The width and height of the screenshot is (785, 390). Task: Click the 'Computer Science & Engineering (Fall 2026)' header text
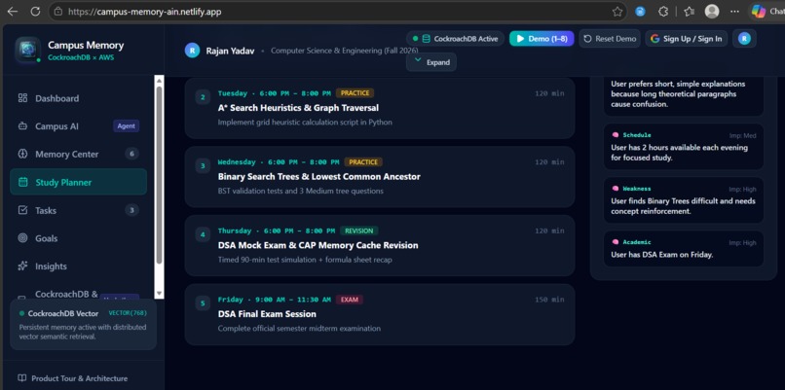[345, 51]
